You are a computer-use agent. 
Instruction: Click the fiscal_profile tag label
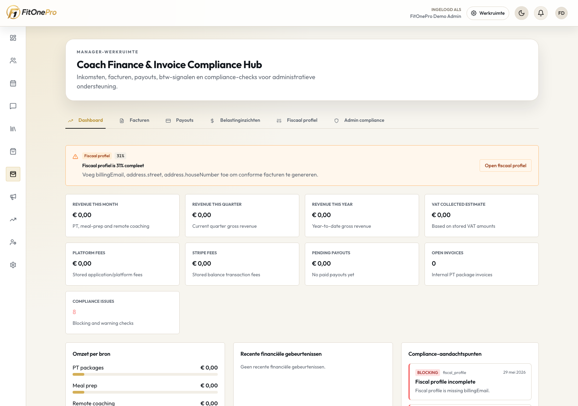454,373
